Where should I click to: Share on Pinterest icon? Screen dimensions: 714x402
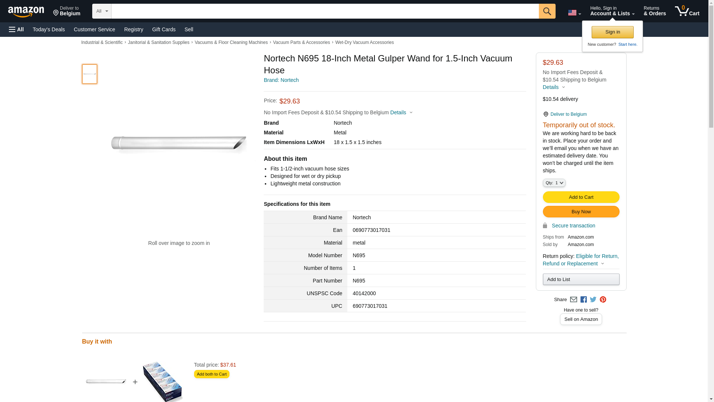point(603,300)
